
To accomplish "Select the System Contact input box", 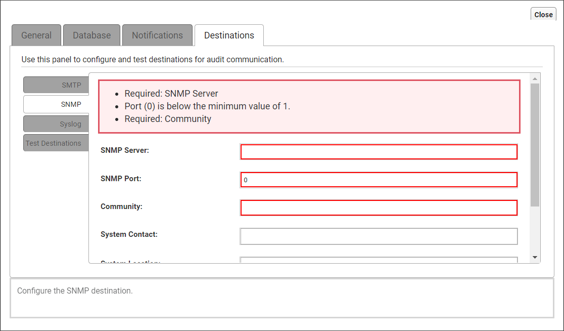I will [379, 236].
